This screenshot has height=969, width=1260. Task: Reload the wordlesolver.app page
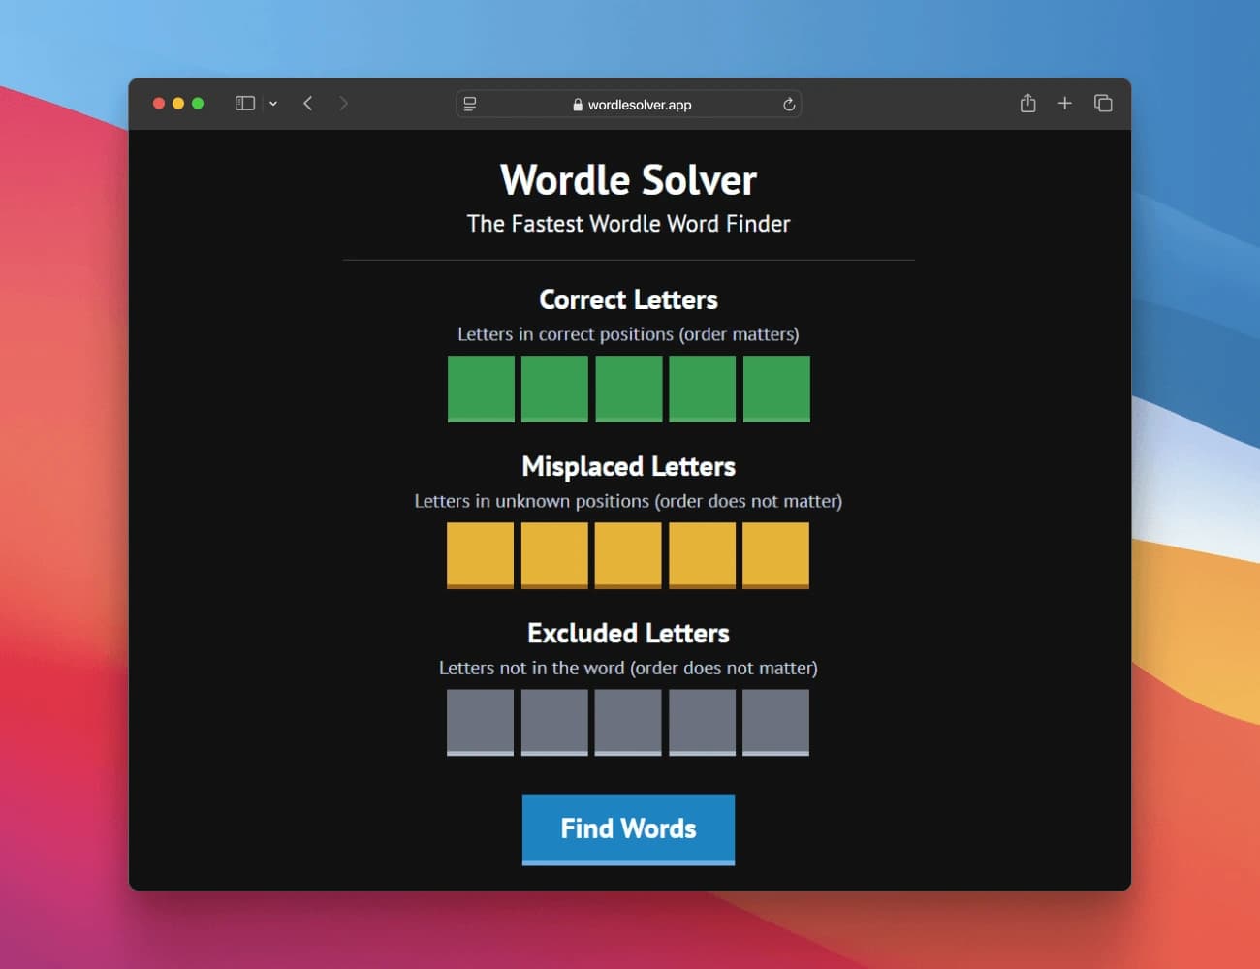coord(789,104)
